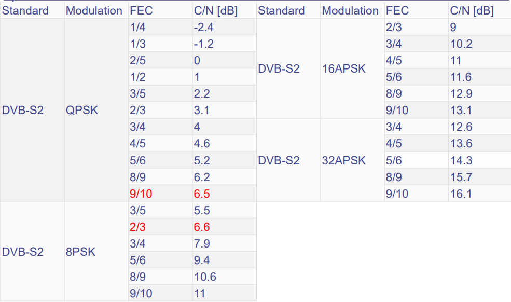Click the QPSK modulation cell
This screenshot has height=302, width=511.
point(82,110)
